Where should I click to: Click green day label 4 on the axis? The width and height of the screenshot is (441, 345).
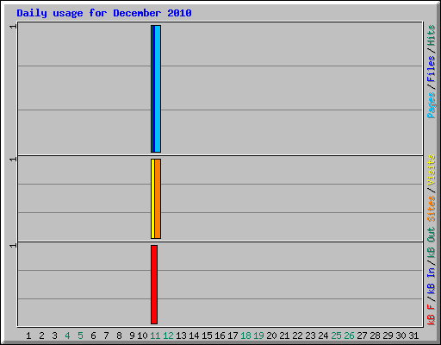67,336
